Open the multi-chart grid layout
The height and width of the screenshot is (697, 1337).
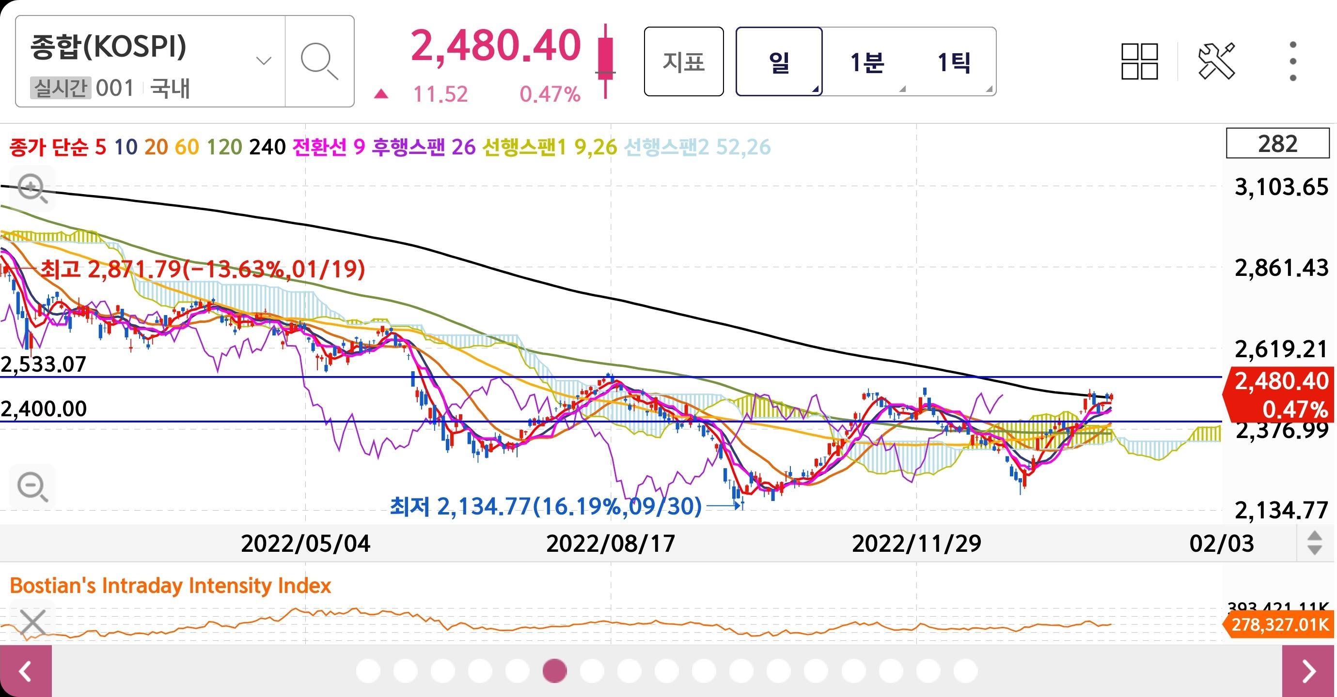(x=1139, y=62)
